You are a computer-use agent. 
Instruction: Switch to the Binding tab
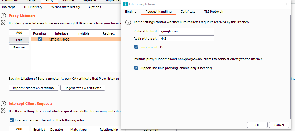[x=131, y=12]
